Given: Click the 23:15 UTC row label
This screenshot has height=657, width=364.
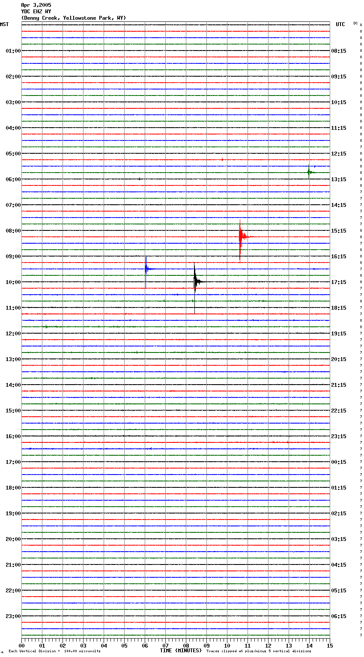Looking at the screenshot, I should 339,436.
